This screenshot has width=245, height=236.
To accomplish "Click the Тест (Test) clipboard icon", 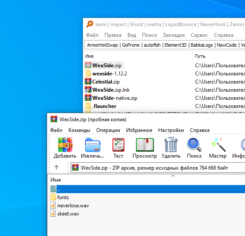I will [118, 145].
